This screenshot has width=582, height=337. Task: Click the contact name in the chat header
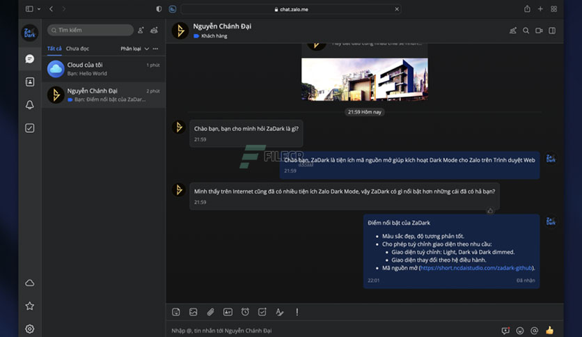[222, 26]
